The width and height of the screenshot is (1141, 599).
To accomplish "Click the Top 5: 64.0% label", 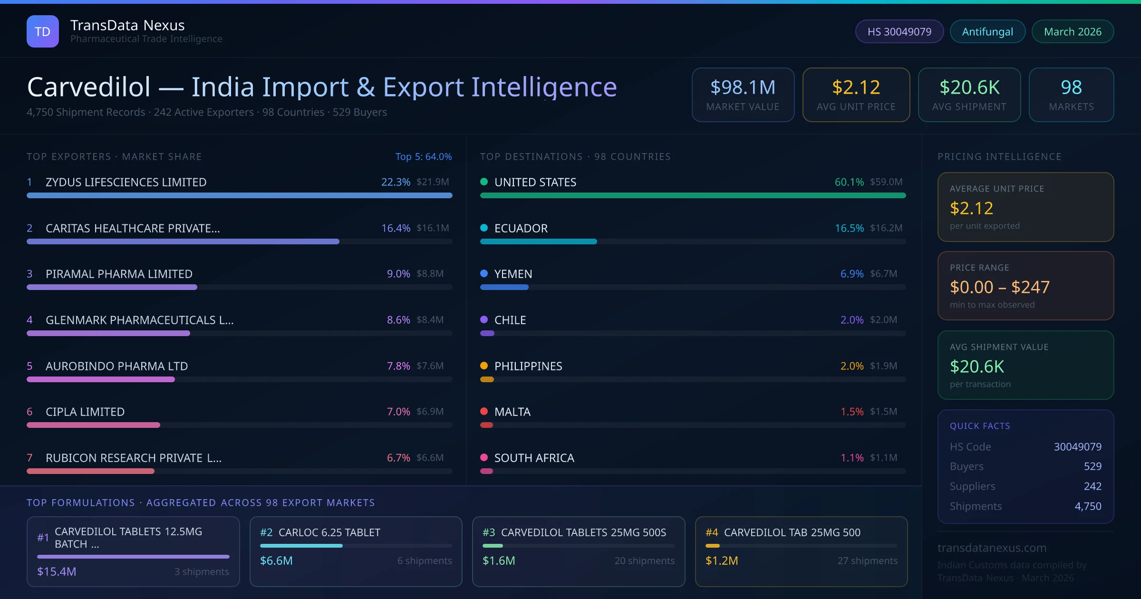I will (x=423, y=156).
